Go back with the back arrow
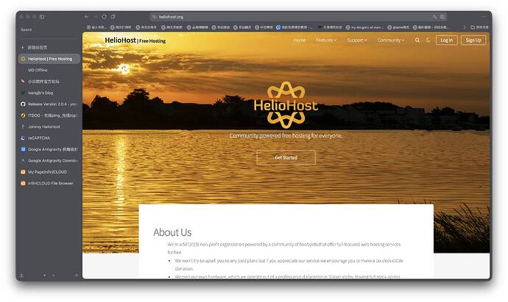508x302 pixels. click(x=86, y=16)
